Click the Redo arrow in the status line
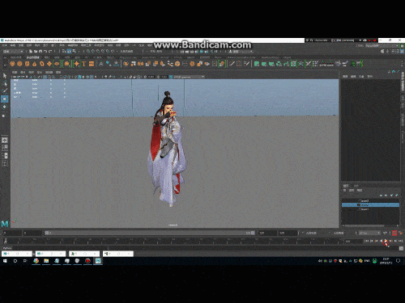 50,51
